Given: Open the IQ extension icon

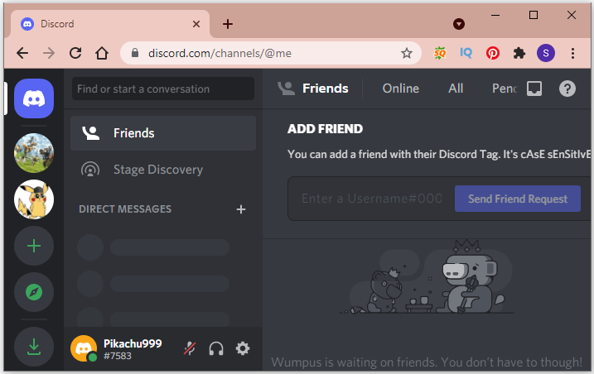Looking at the screenshot, I should [466, 53].
